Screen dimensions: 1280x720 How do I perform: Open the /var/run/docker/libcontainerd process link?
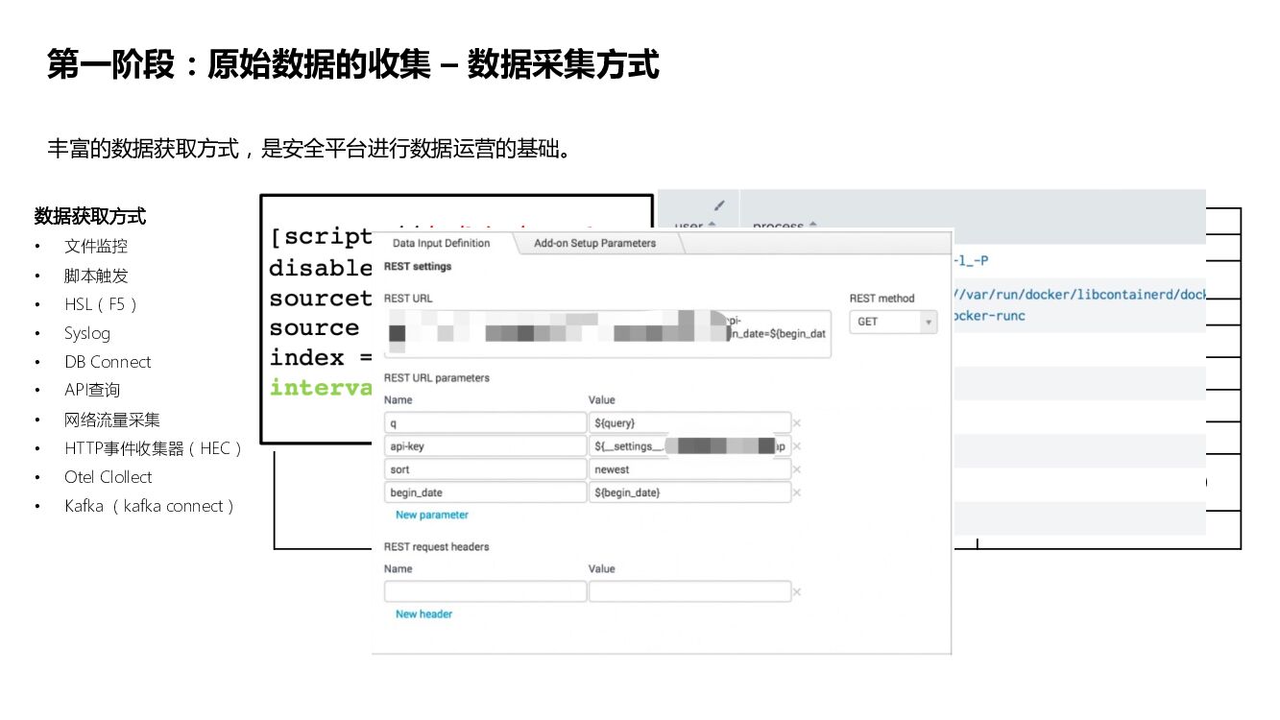click(x=1077, y=295)
